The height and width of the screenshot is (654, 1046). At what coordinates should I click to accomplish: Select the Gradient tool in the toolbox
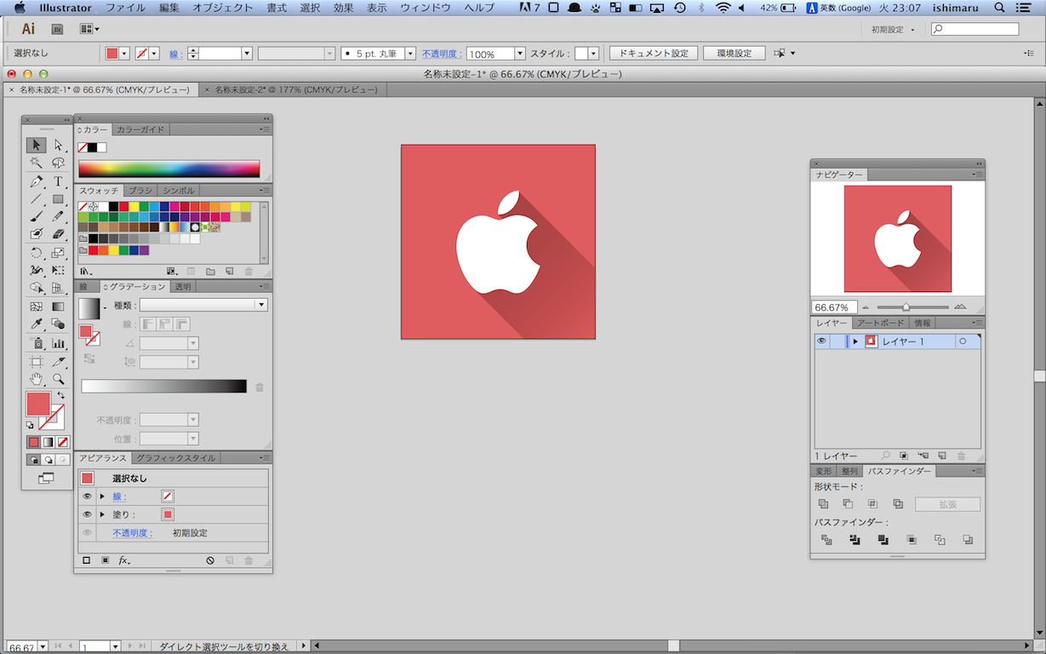[x=58, y=307]
